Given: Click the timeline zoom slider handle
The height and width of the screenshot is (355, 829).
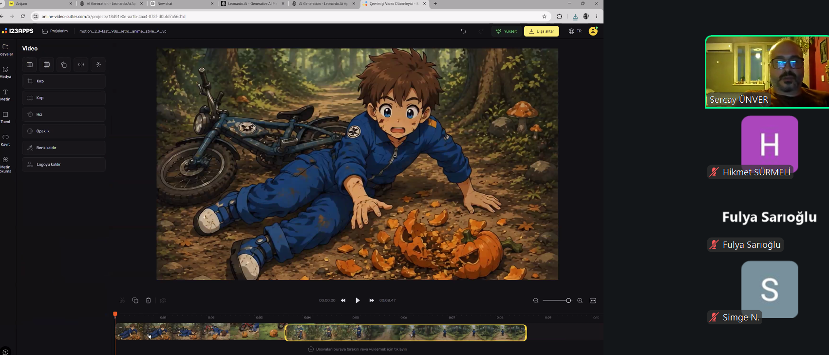Looking at the screenshot, I should tap(568, 300).
